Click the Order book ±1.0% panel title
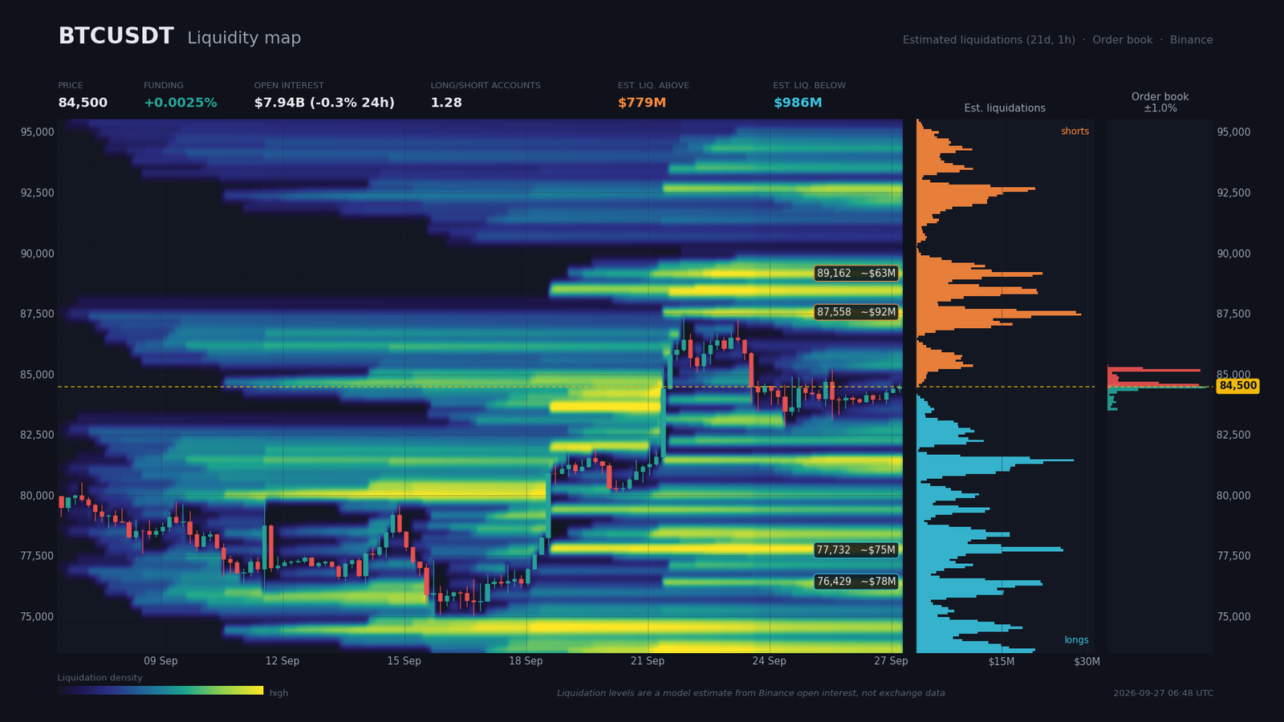Screen dimensions: 1284x722 pyautogui.click(x=1160, y=102)
